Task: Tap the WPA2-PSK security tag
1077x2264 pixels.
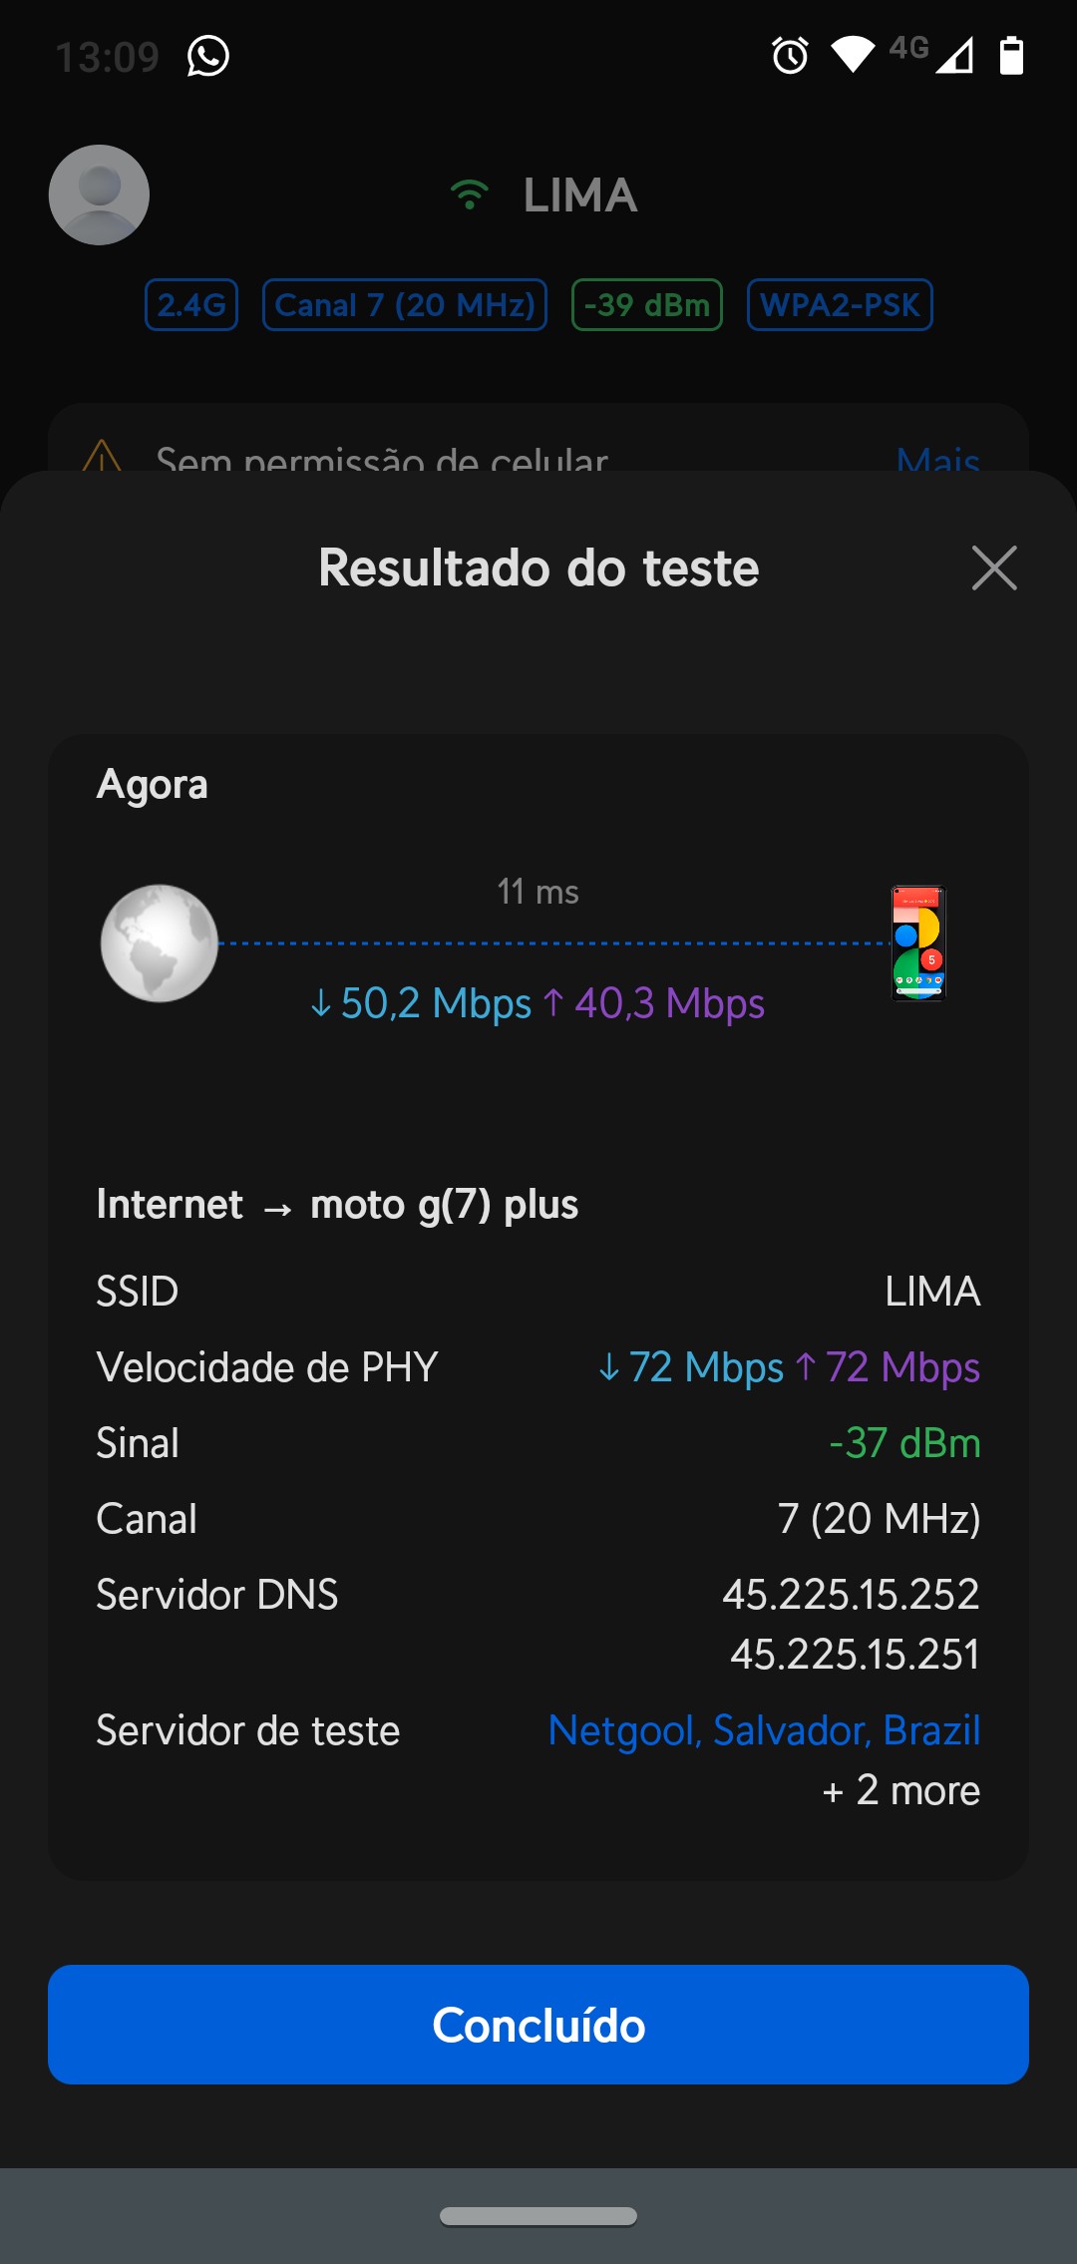Action: click(x=840, y=304)
